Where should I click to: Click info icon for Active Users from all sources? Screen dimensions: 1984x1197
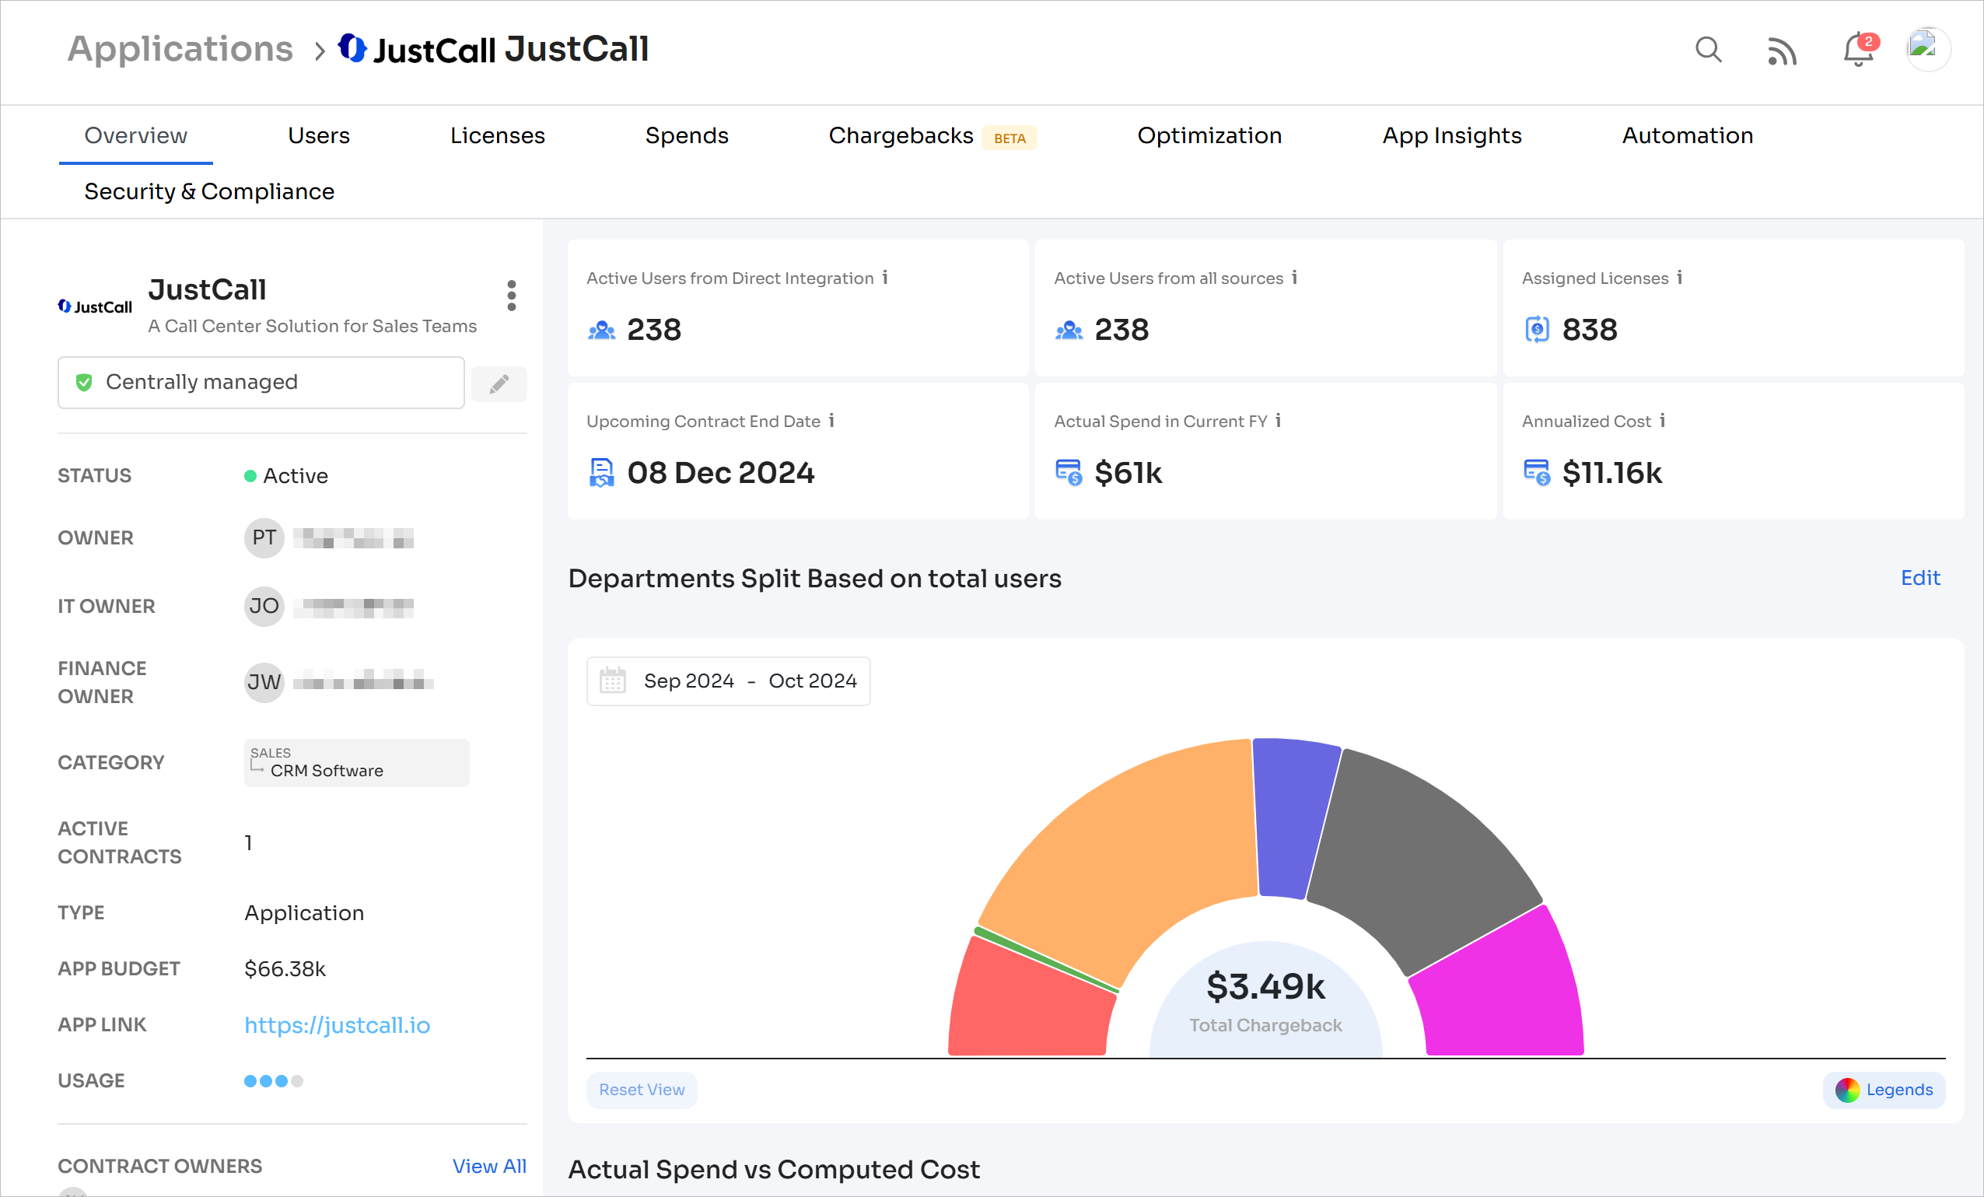1295,278
